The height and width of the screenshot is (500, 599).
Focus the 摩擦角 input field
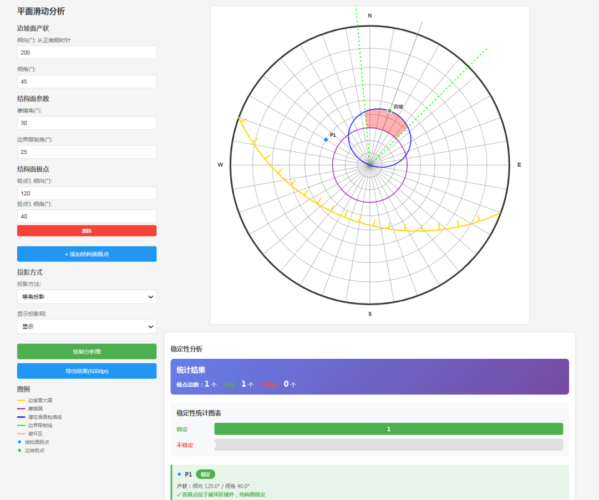coord(87,123)
